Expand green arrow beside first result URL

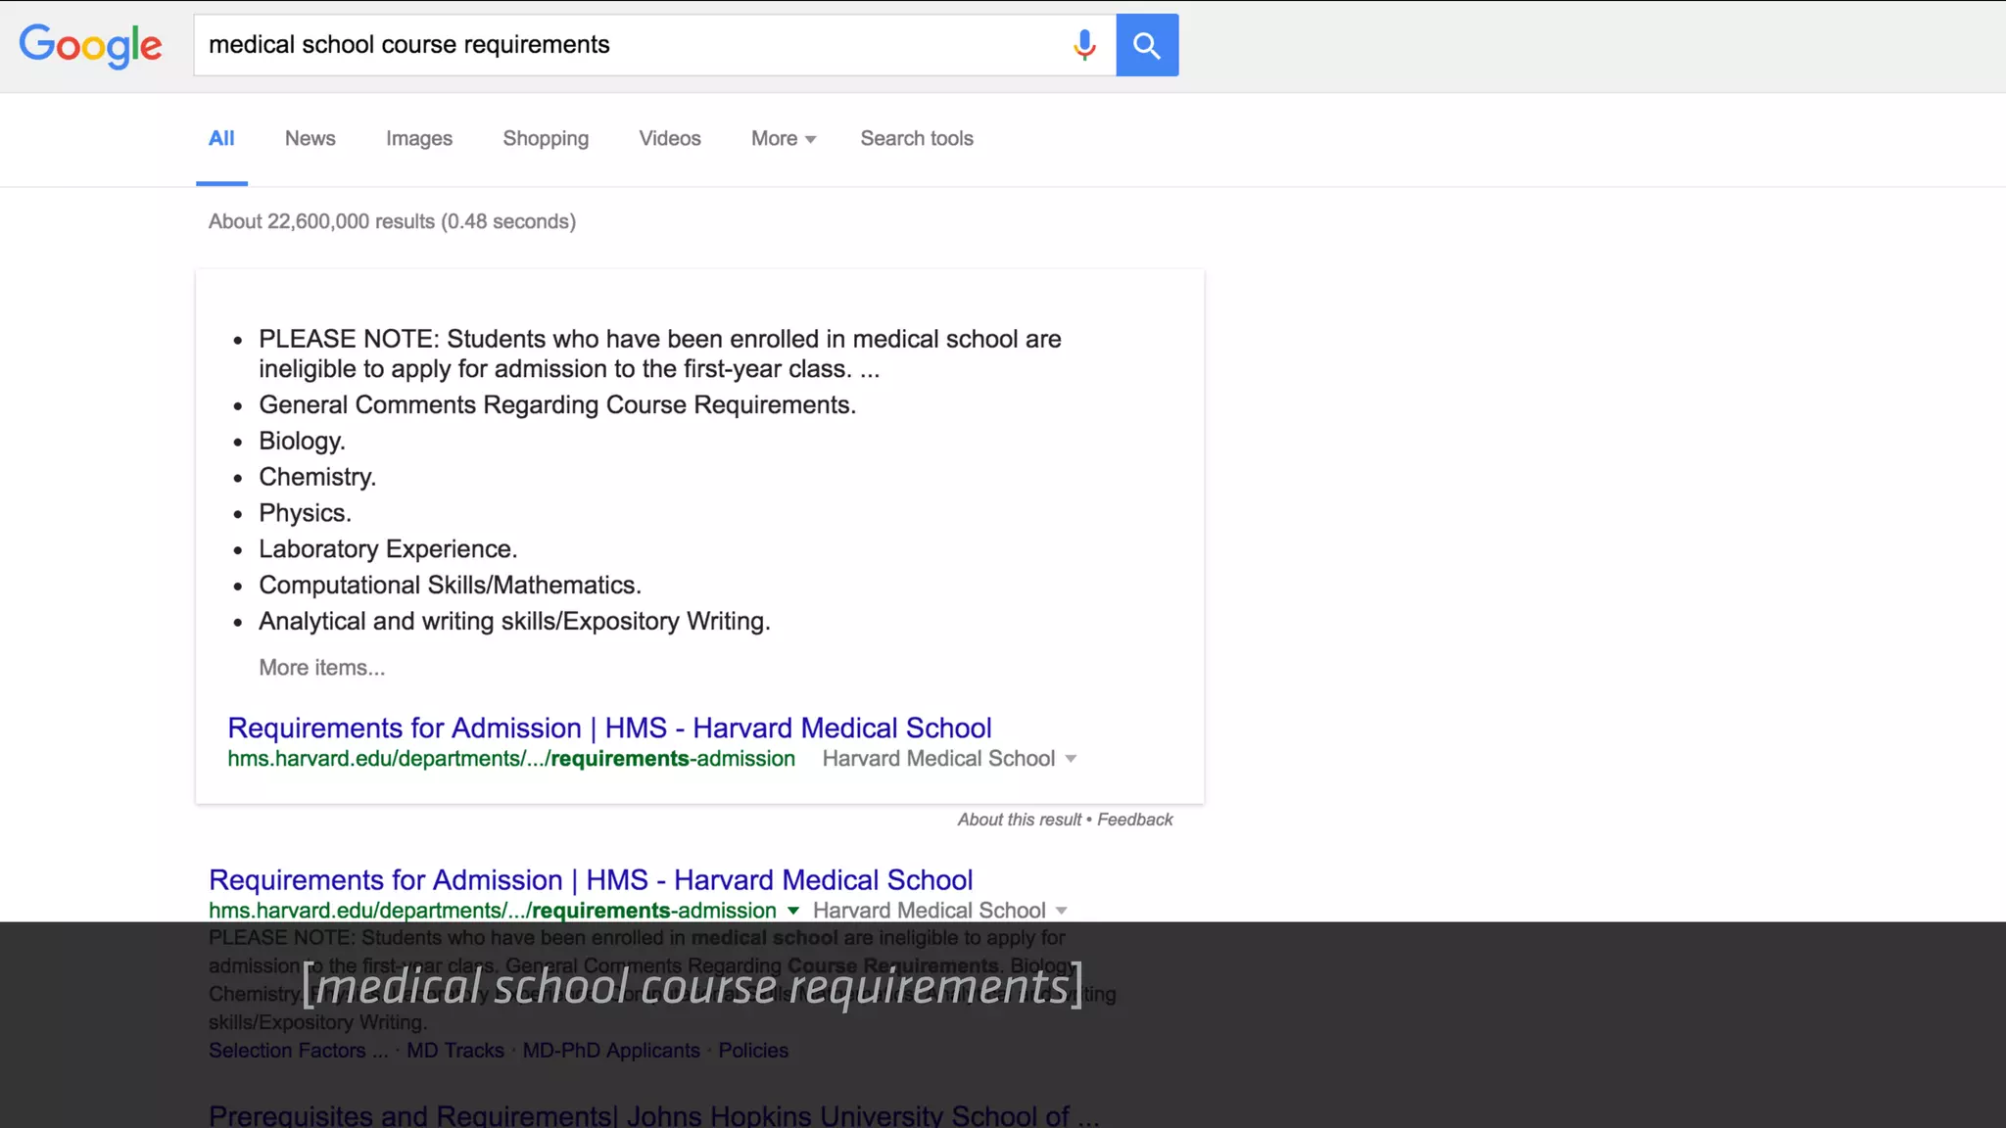(793, 911)
